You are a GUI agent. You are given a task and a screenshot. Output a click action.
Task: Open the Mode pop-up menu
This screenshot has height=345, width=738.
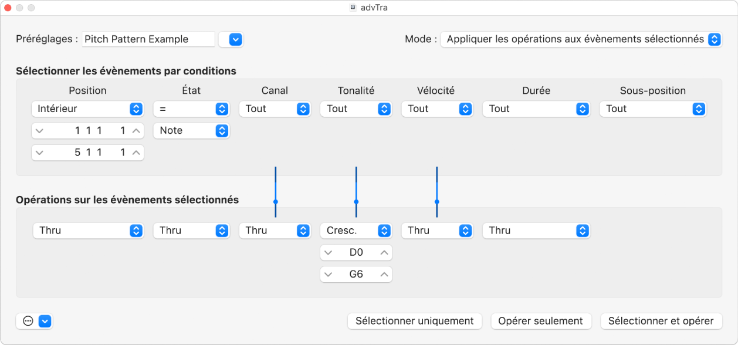point(581,39)
